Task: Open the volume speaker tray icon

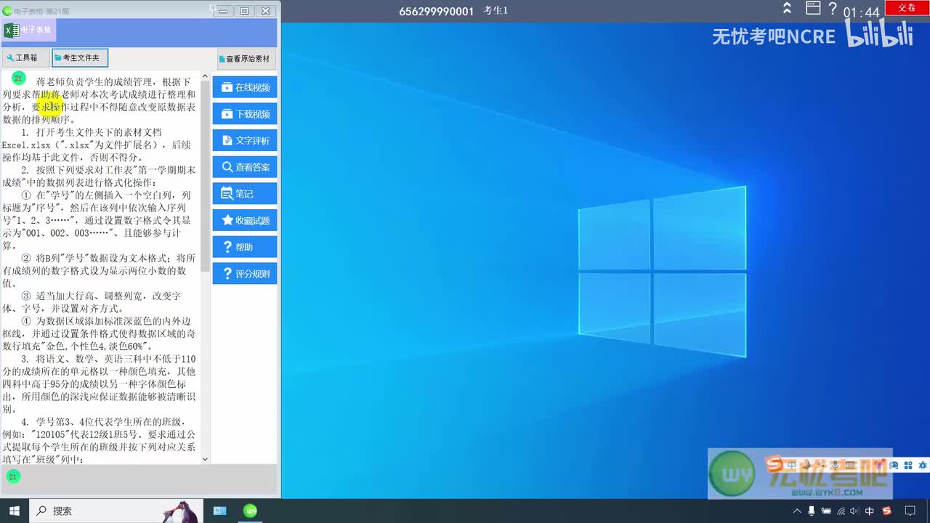Action: (854, 511)
